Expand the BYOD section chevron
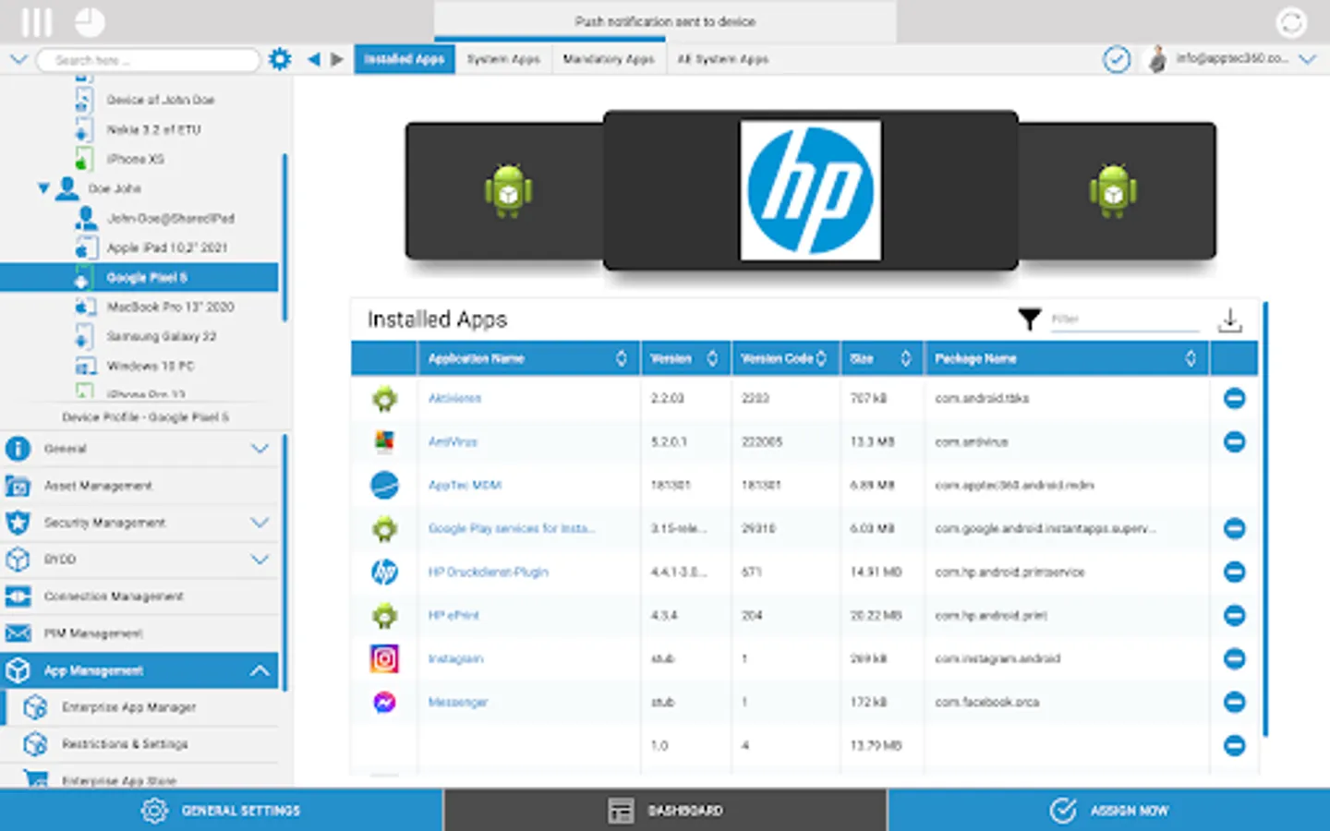Screen dimensions: 1330x831 coord(260,560)
